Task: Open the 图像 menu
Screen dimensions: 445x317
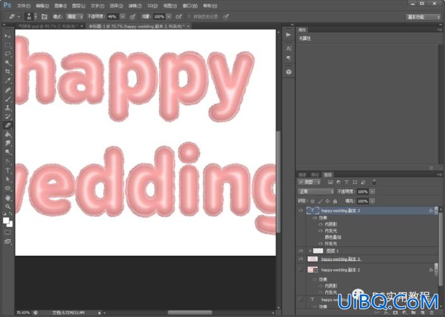Action: (60, 6)
